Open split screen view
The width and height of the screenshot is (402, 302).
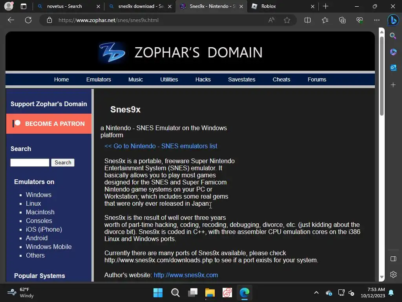[307, 20]
